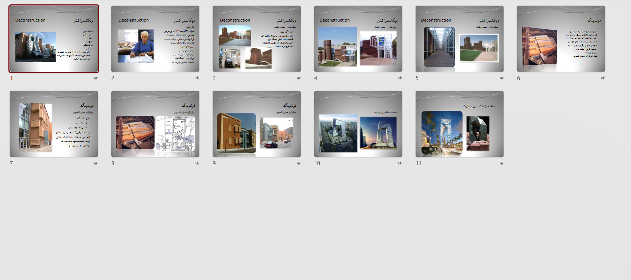Image resolution: width=631 pixels, height=280 pixels.
Task: Click the star icon below slide 11
Action: tap(502, 163)
